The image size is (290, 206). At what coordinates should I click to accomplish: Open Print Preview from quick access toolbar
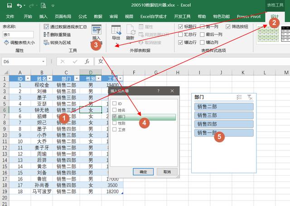click(x=43, y=5)
